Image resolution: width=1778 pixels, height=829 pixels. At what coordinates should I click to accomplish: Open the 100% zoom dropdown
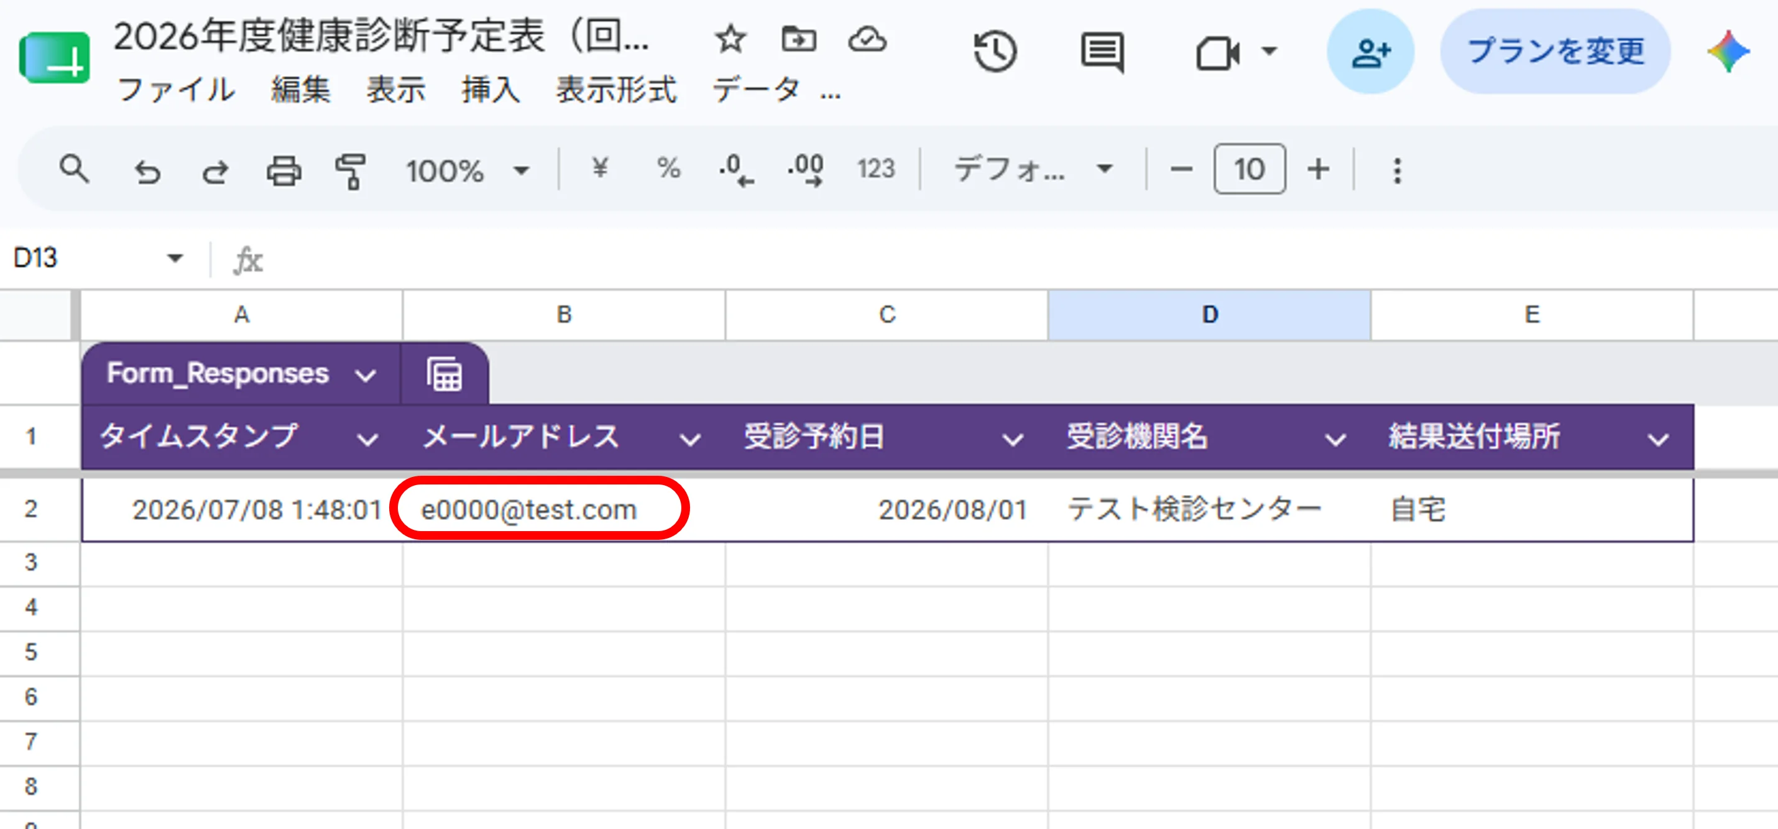tap(468, 170)
